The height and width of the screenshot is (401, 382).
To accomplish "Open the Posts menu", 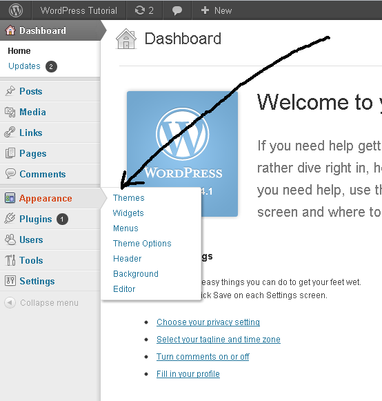I will [31, 91].
